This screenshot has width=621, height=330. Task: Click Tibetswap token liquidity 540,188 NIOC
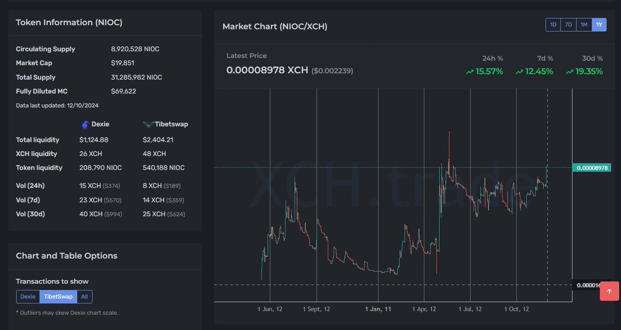tap(164, 168)
